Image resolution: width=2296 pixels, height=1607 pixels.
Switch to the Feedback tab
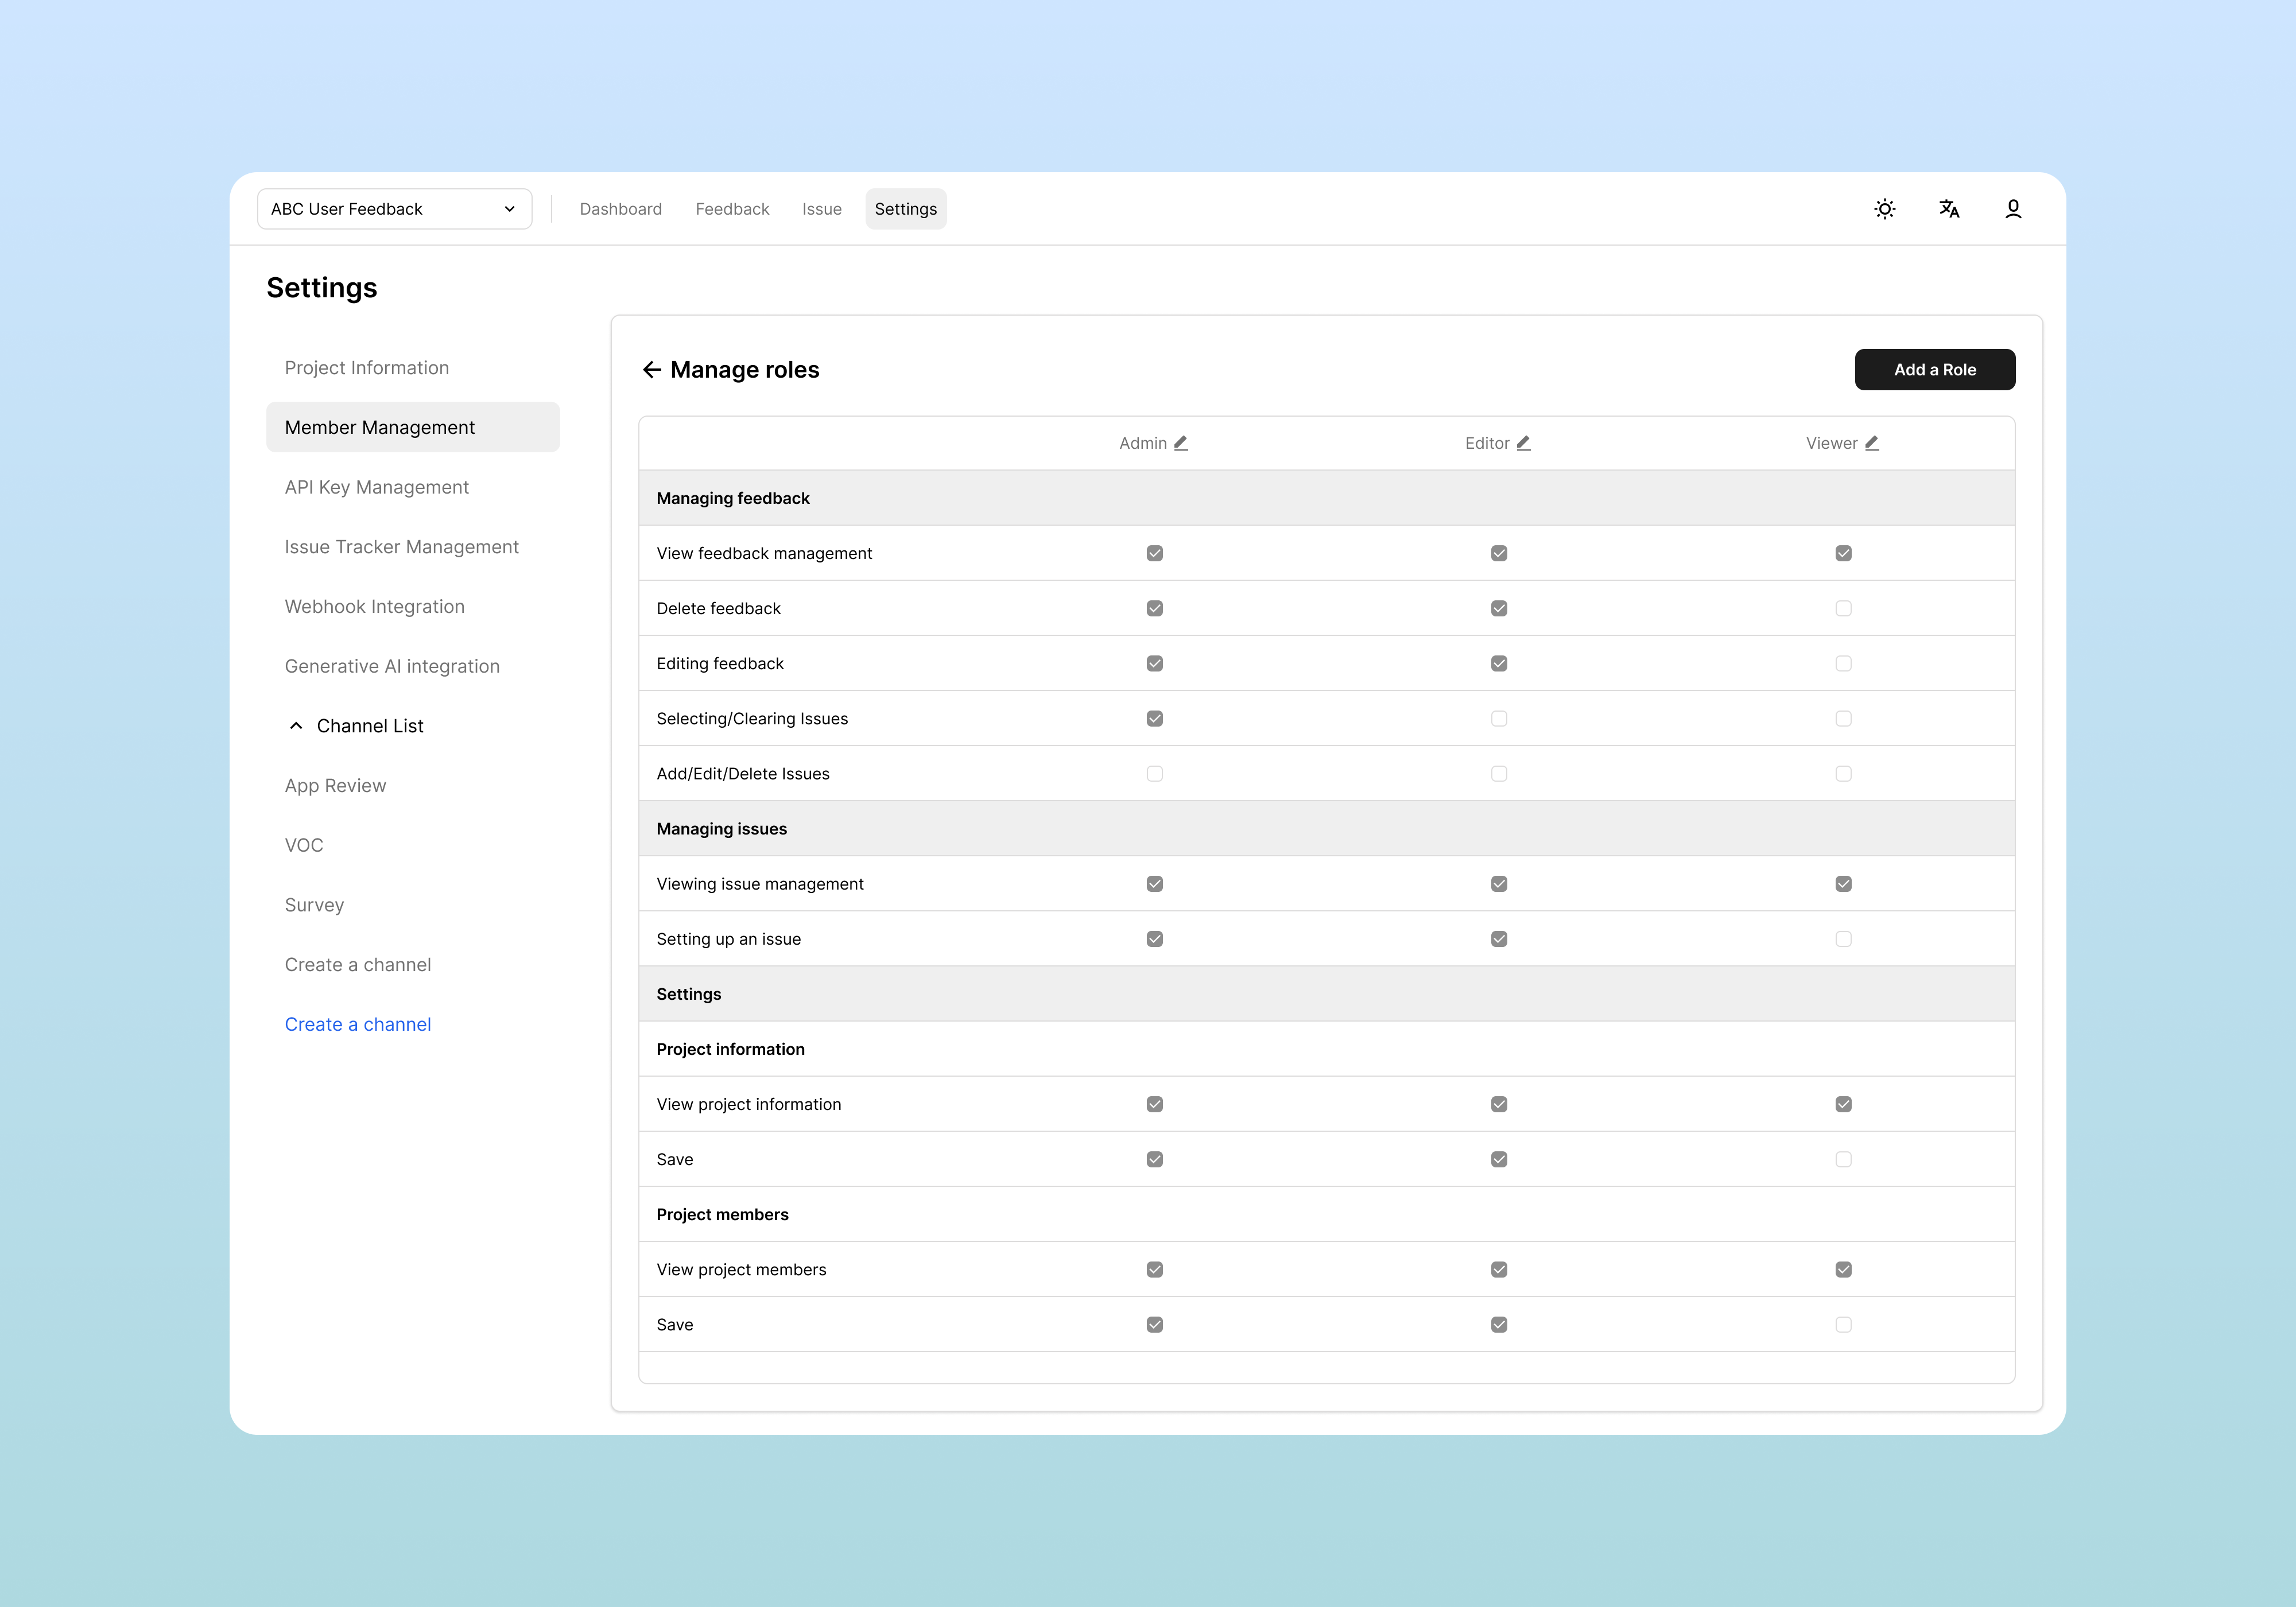(x=732, y=209)
